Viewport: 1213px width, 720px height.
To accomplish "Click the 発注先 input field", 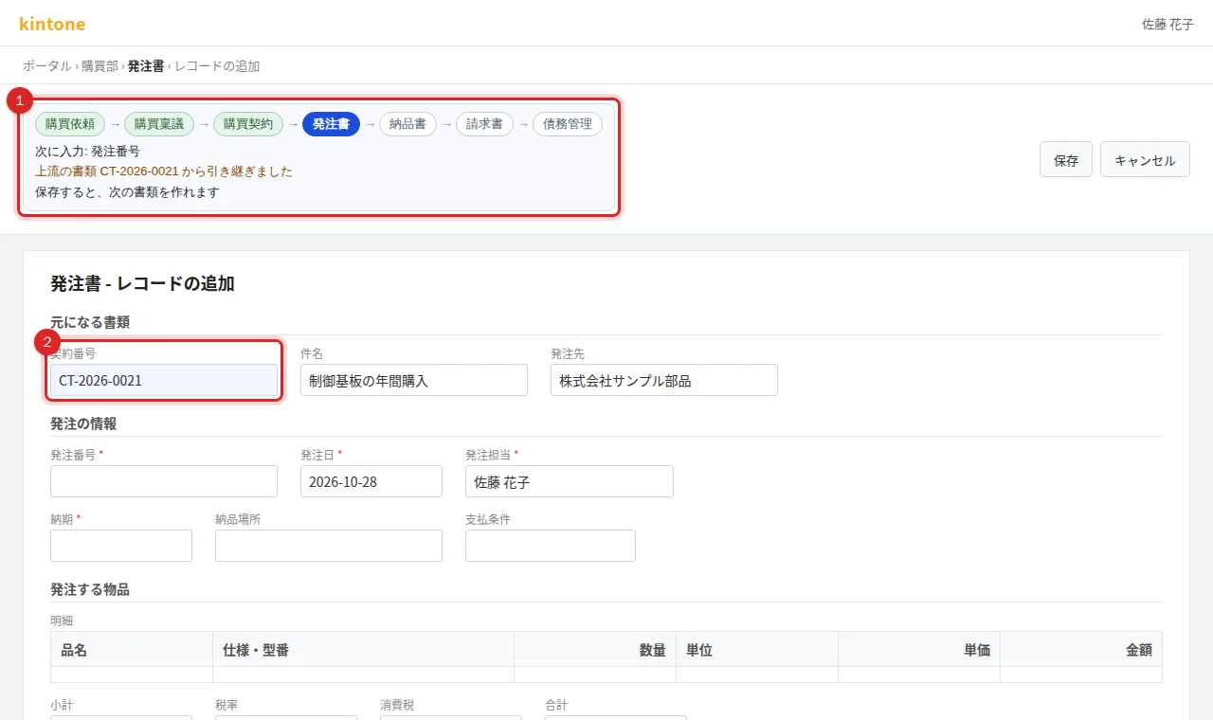I will 664,380.
